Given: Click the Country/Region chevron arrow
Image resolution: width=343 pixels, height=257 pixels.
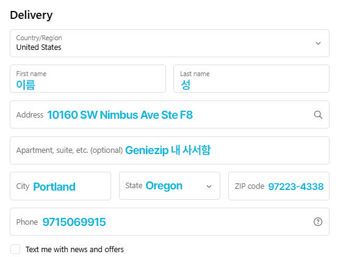Looking at the screenshot, I should [318, 43].
